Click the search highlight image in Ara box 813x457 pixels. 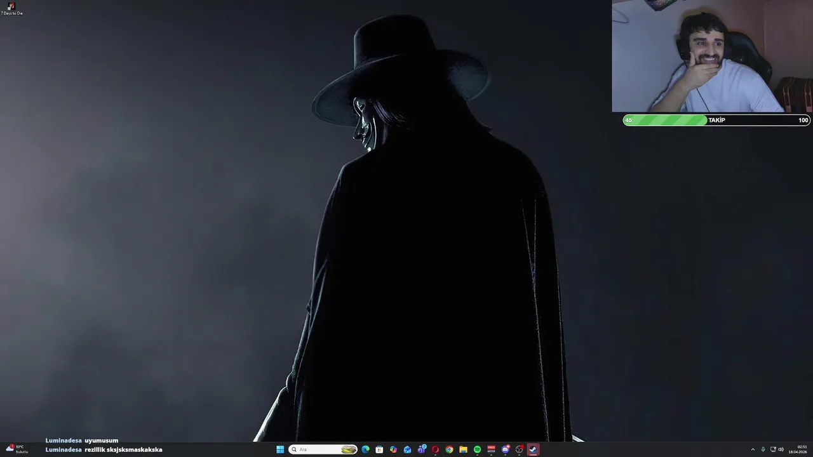point(349,449)
